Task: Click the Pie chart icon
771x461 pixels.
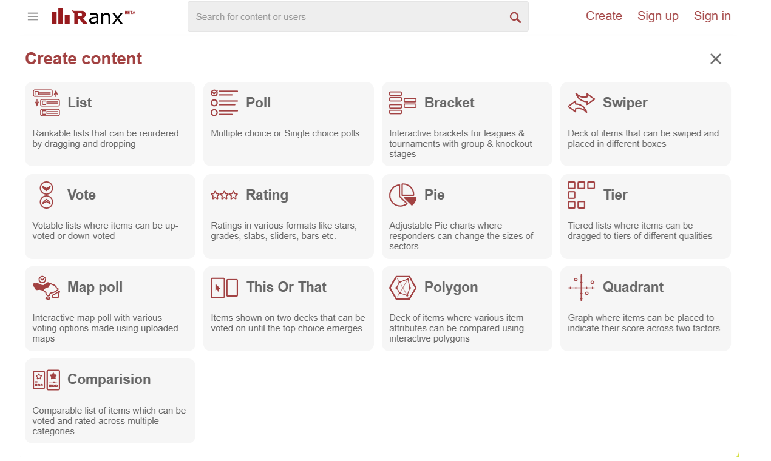Action: click(x=402, y=195)
